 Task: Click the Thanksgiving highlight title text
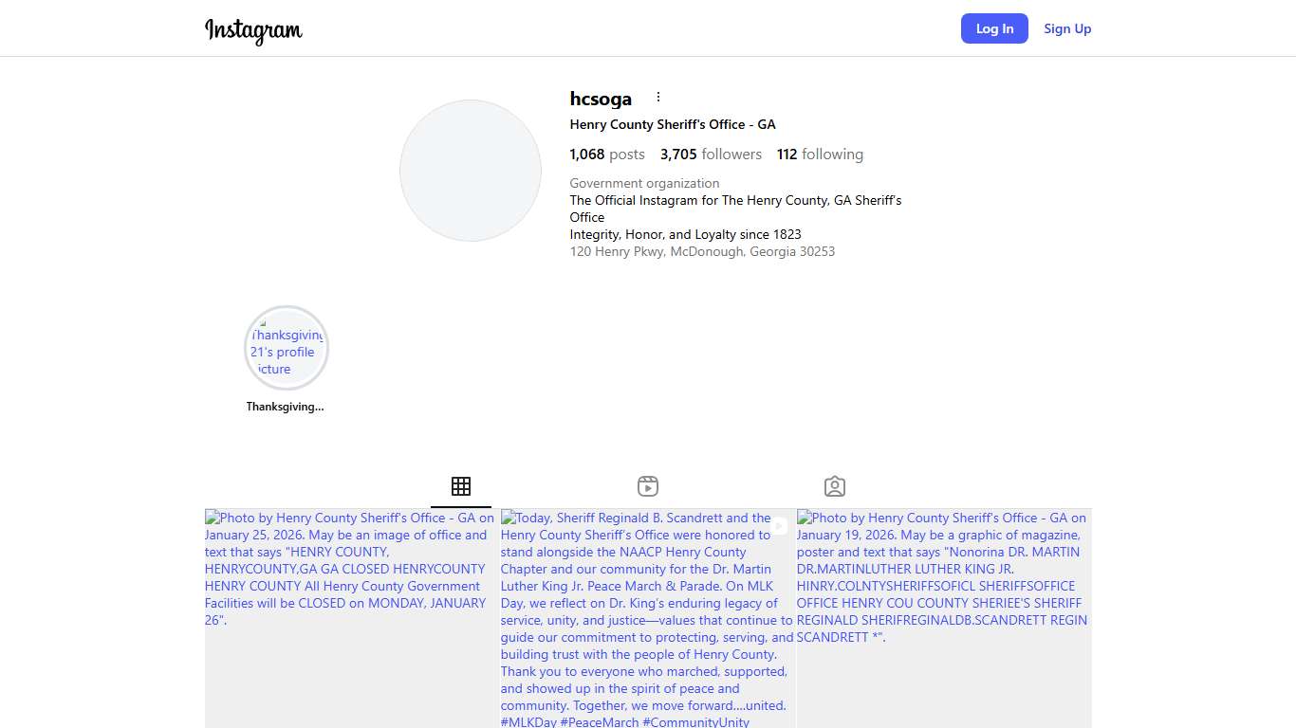285,407
